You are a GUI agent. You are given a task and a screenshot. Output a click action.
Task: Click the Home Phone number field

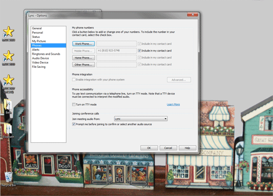point(117,58)
